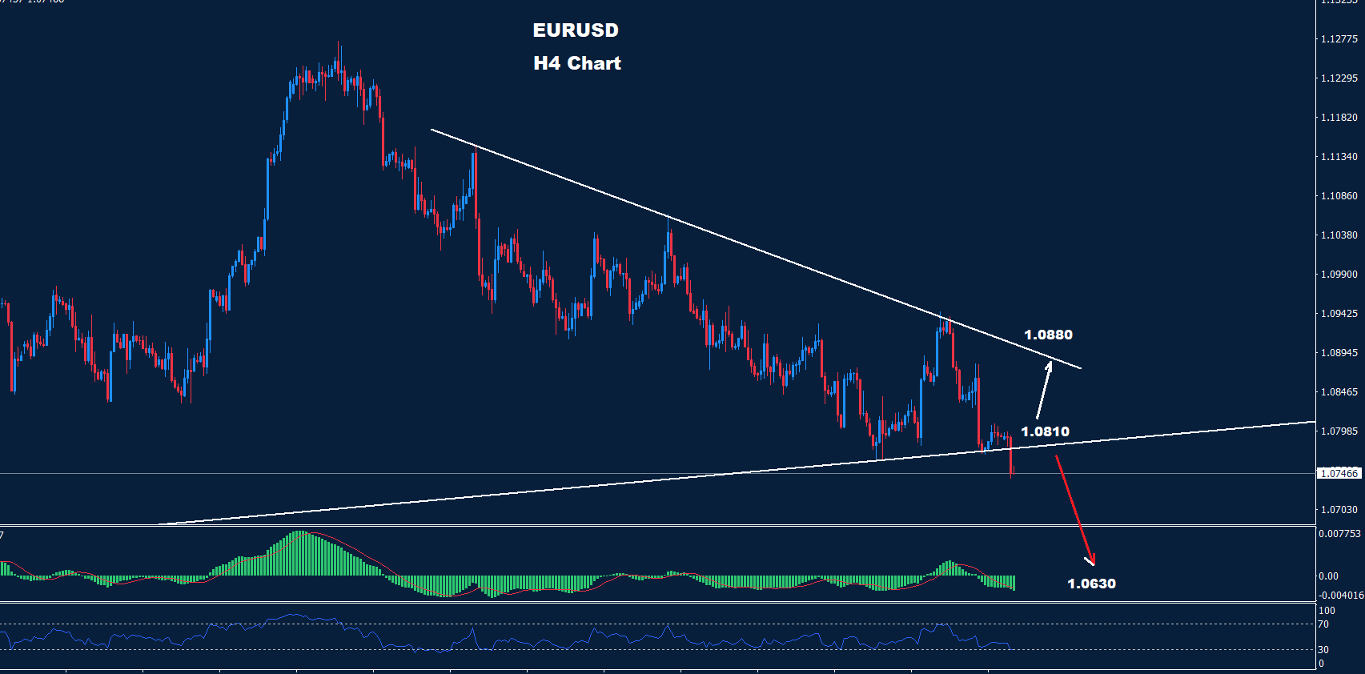The width and height of the screenshot is (1365, 674).
Task: Select the 1.0880 resistance target label
Action: coord(1048,335)
